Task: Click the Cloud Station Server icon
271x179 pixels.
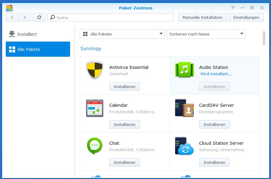Action: (x=185, y=146)
